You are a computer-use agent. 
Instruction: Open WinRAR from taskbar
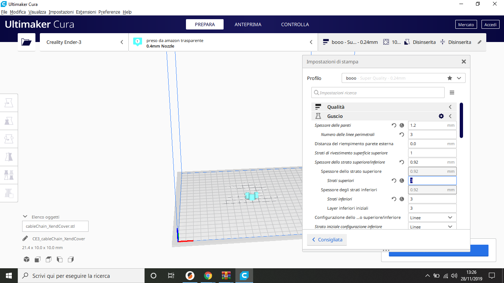[226, 276]
